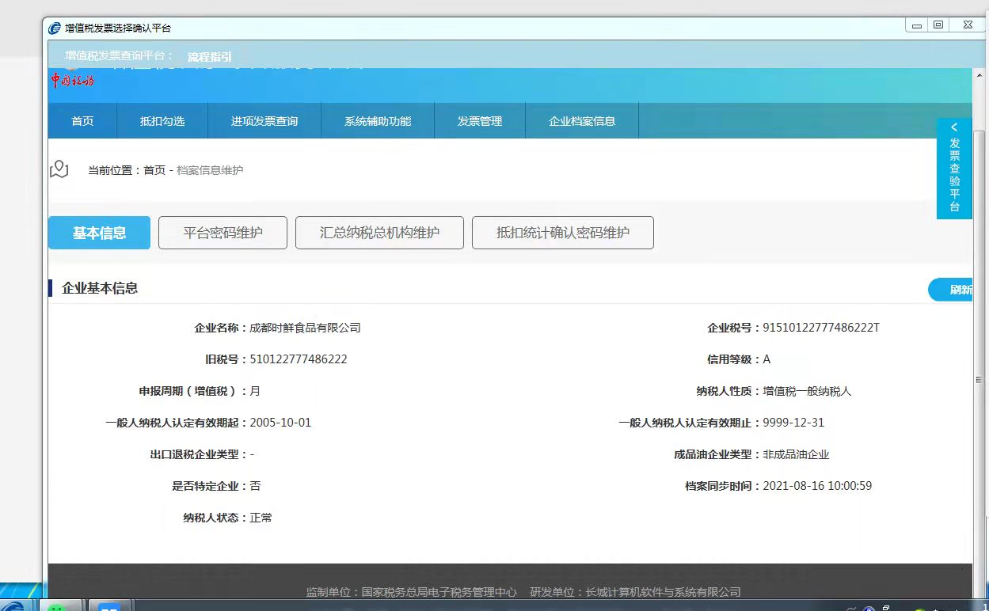Click the location map pin icon

(x=59, y=169)
